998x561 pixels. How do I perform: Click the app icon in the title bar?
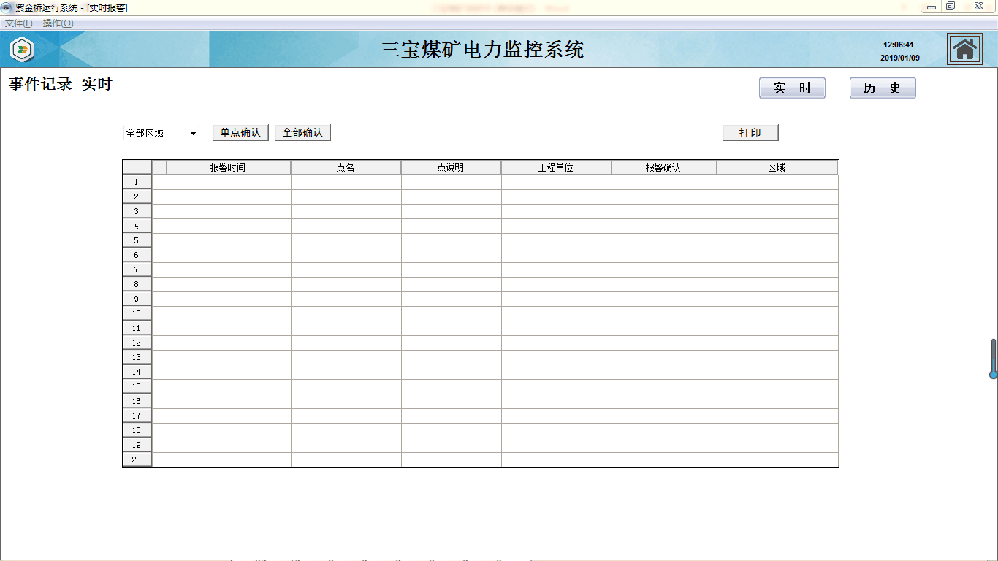pos(7,7)
